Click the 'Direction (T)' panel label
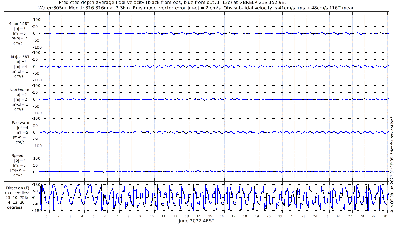 coord(18,188)
